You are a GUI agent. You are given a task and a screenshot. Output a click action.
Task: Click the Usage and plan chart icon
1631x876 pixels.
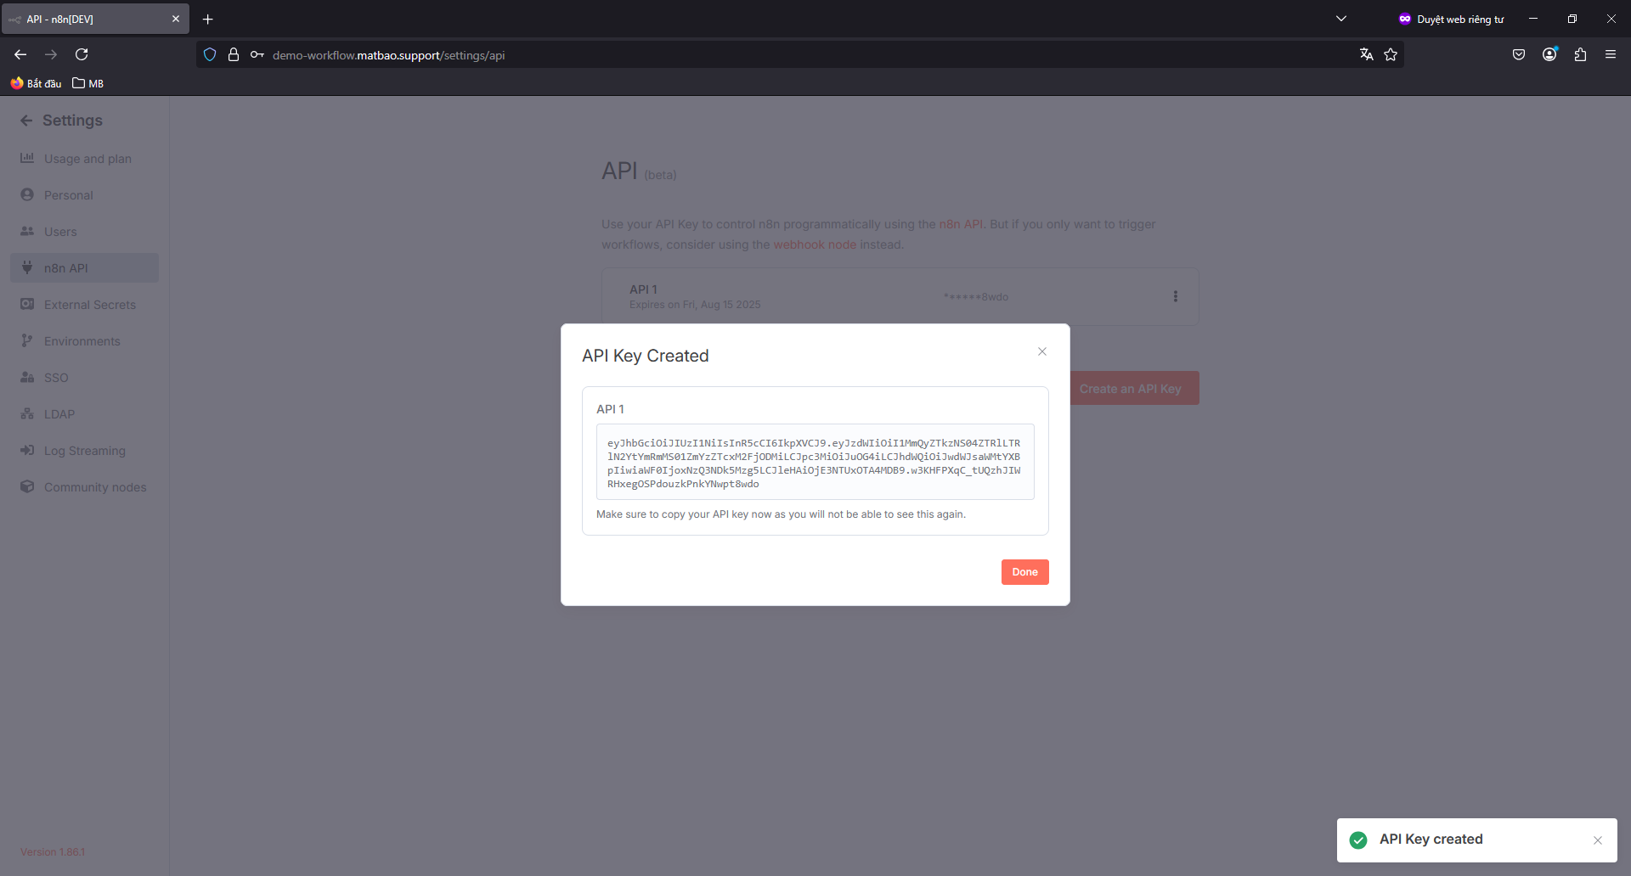coord(27,158)
